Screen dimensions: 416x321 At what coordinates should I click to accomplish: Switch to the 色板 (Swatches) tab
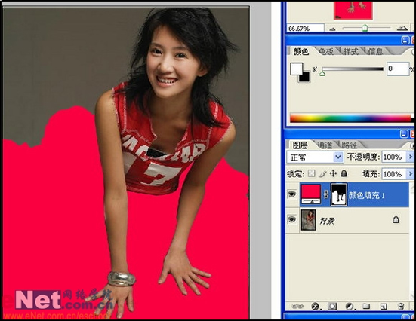point(326,51)
